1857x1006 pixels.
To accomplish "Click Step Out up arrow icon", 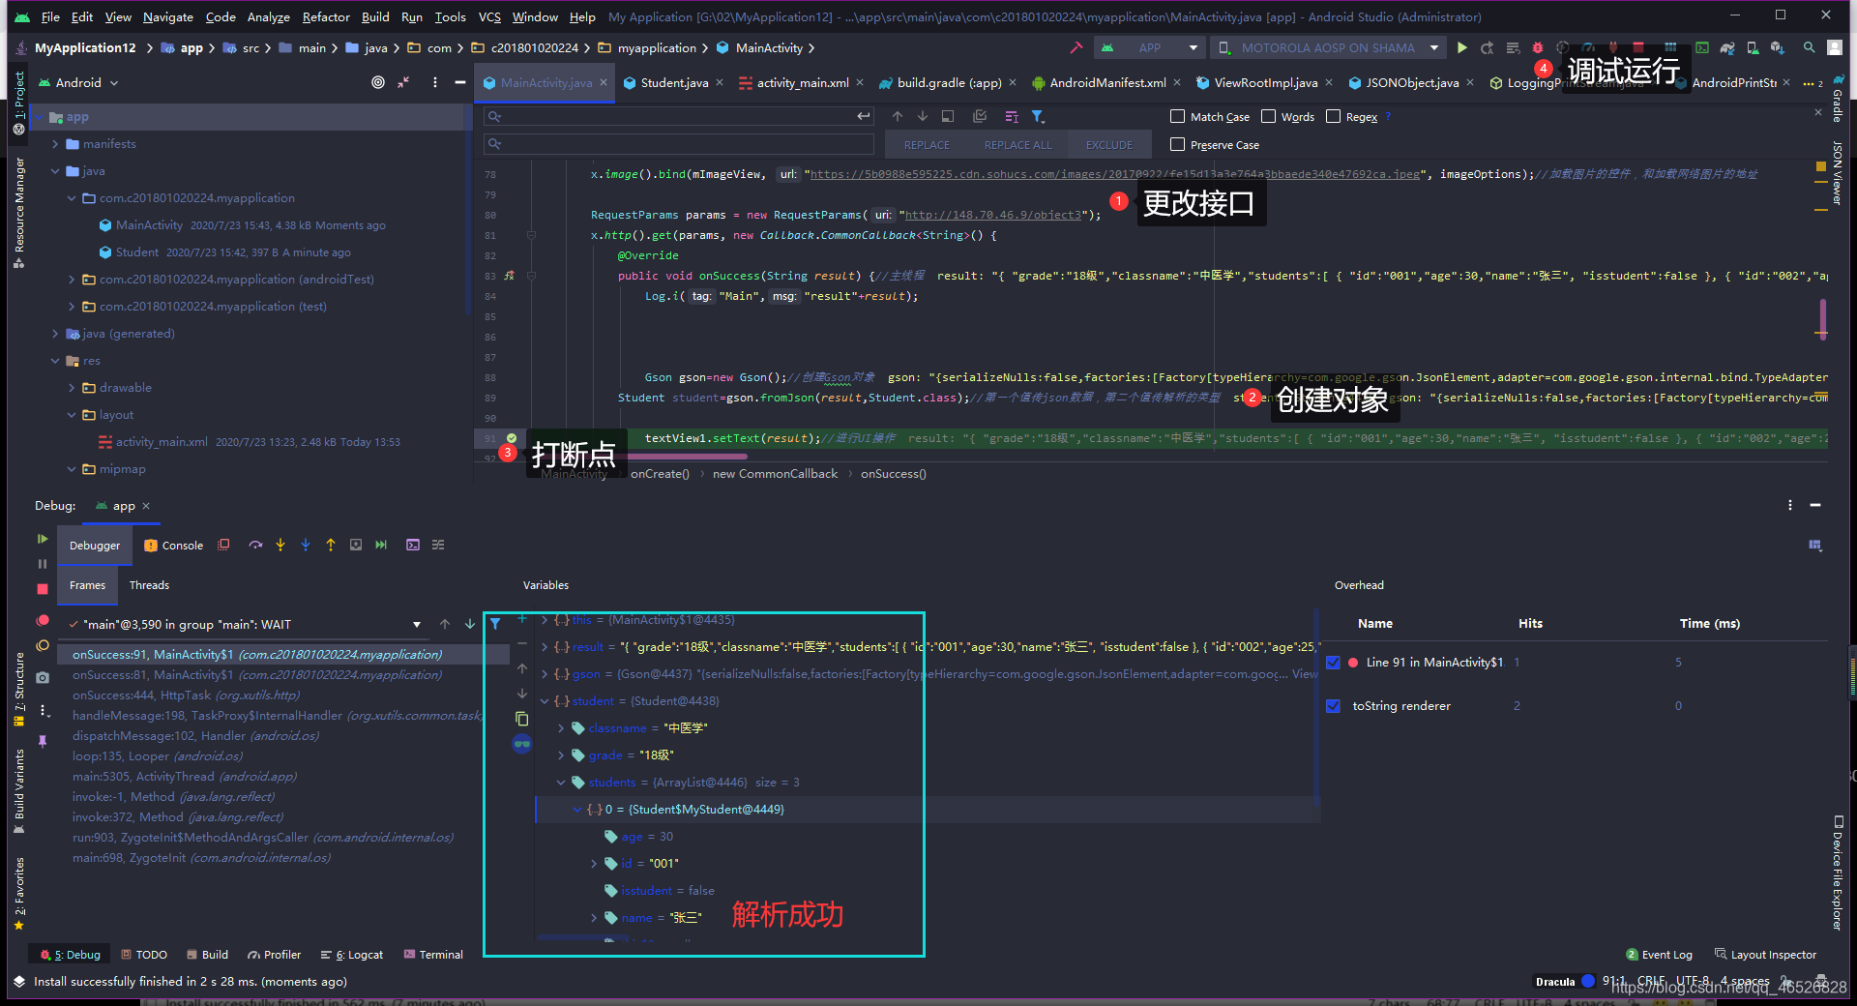I will 331,545.
